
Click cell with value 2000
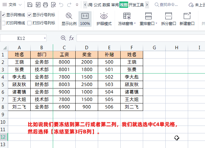(87, 62)
